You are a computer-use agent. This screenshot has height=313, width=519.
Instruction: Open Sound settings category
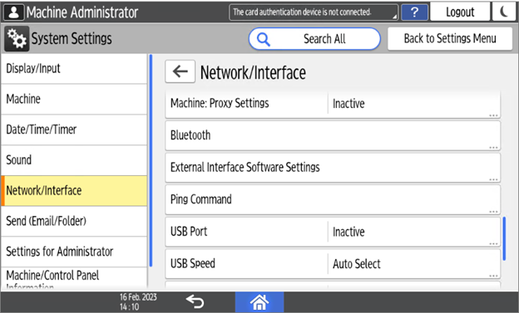coord(74,160)
